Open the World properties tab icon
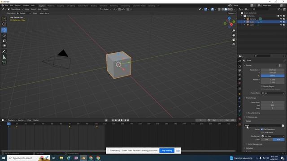This screenshot has height=161, width=287. click(239, 83)
